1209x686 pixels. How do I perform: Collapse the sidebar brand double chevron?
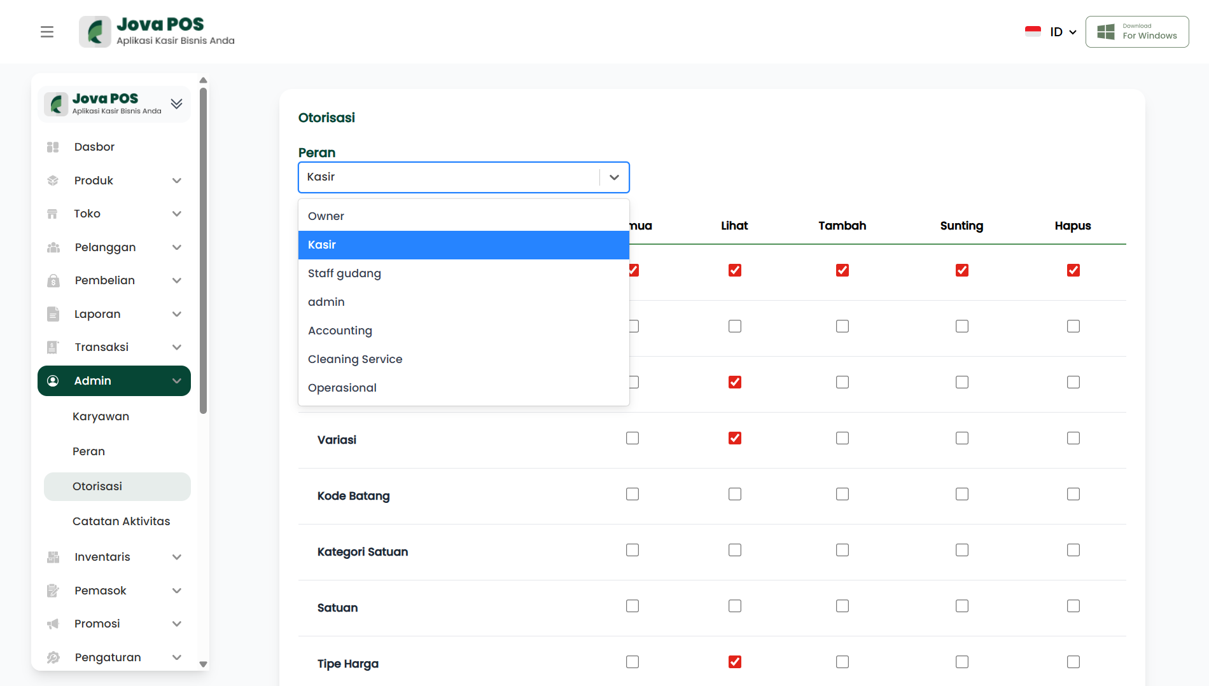pyautogui.click(x=176, y=104)
